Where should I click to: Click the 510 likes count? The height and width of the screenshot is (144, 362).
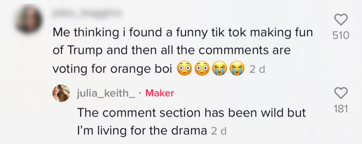click(x=341, y=35)
